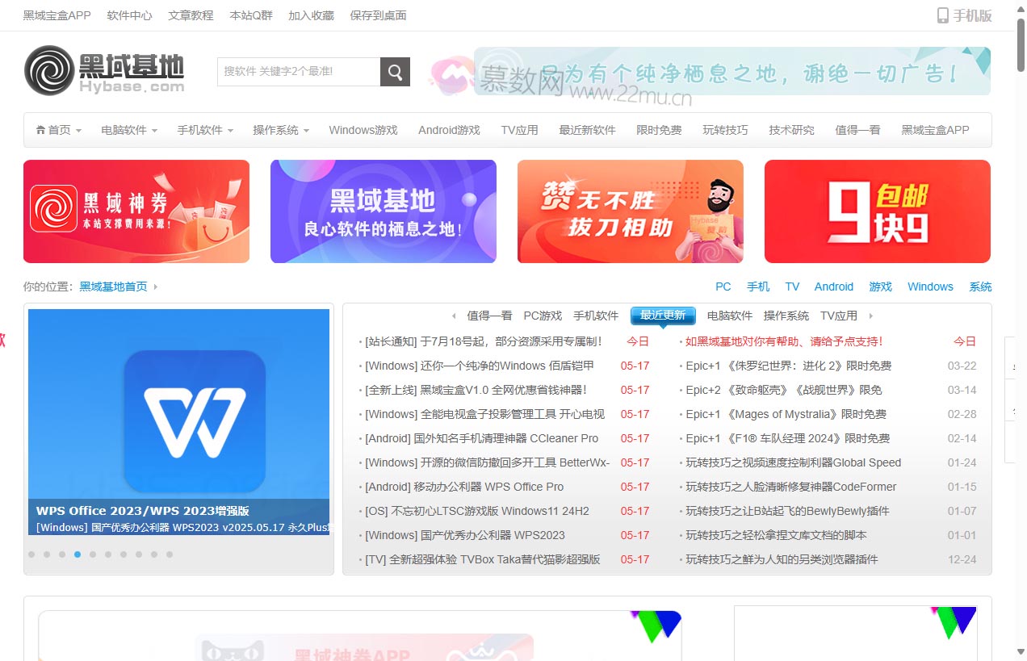Open the mobile version phone icon
The height and width of the screenshot is (661, 1027).
pyautogui.click(x=942, y=15)
